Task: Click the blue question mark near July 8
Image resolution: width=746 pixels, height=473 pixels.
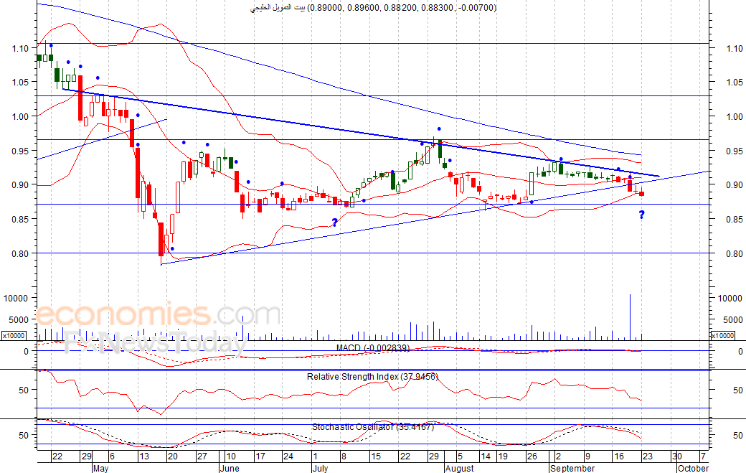Action: (334, 223)
